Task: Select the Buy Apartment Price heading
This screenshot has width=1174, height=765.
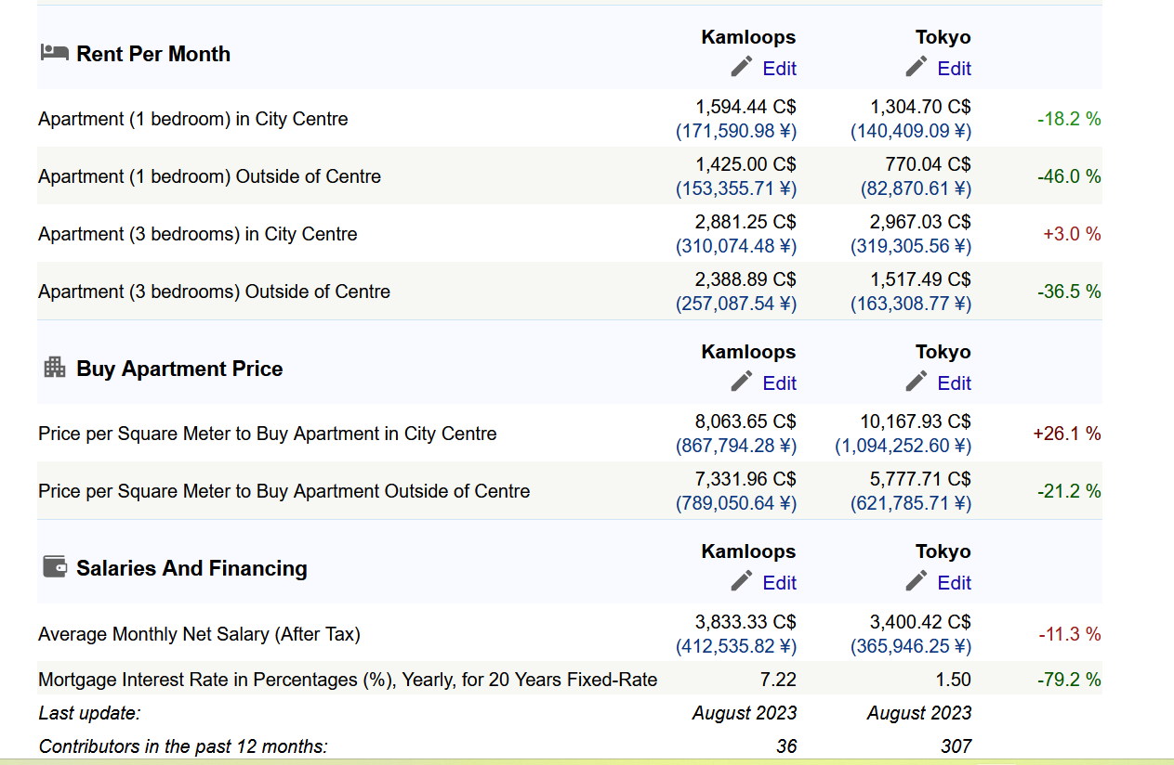Action: point(179,369)
